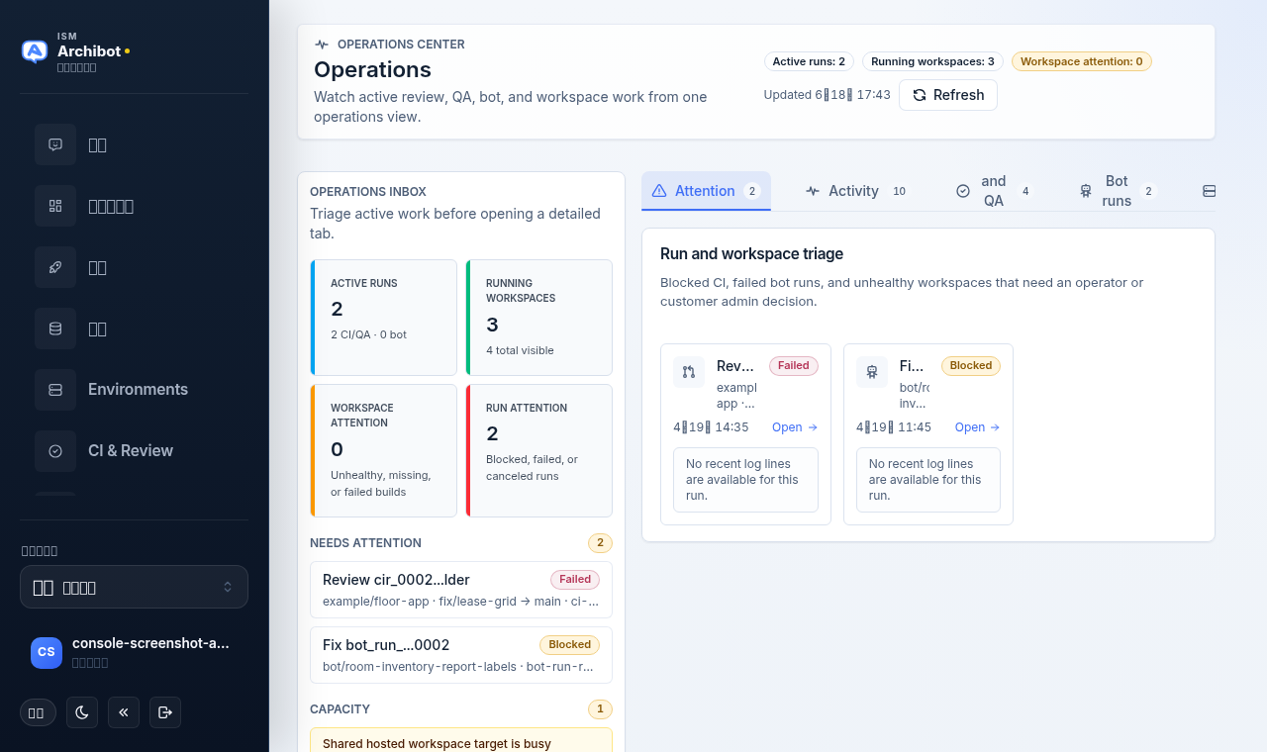The width and height of the screenshot is (1267, 752).
Task: Click the Refresh button
Action: click(x=948, y=95)
